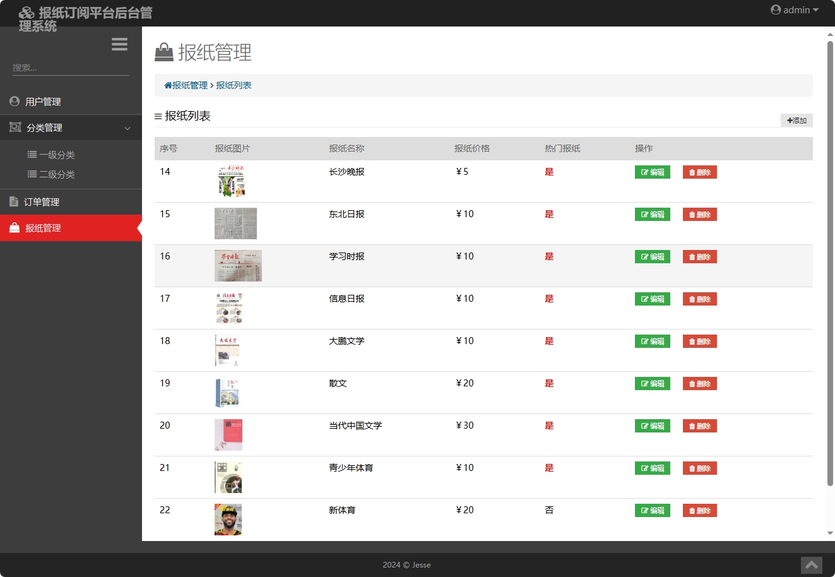Click the home icon in the breadcrumb
835x577 pixels.
[x=168, y=84]
